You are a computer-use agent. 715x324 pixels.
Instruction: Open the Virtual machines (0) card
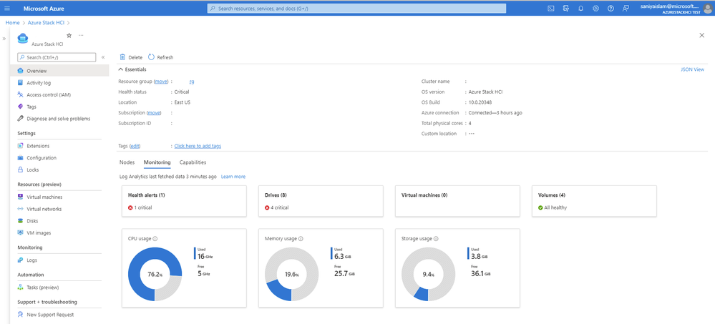point(457,201)
